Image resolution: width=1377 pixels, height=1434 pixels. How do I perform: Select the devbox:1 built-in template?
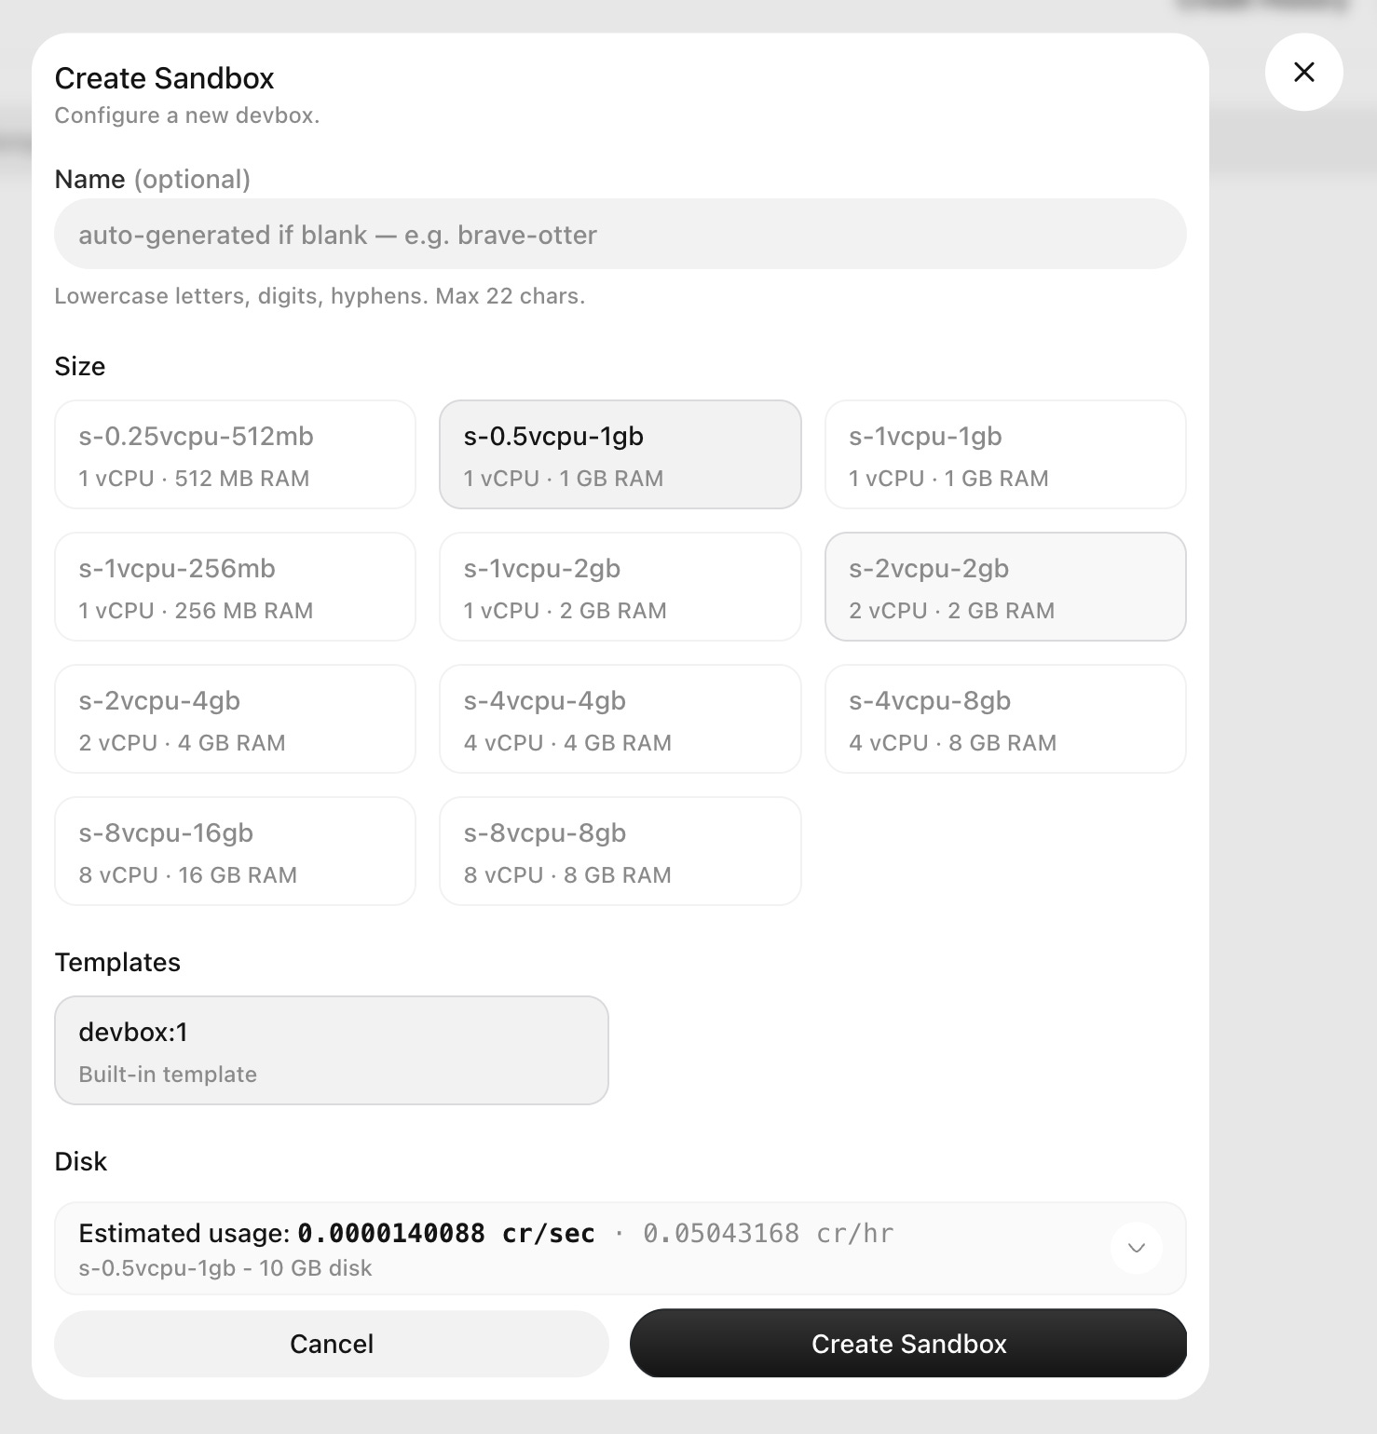pyautogui.click(x=332, y=1050)
